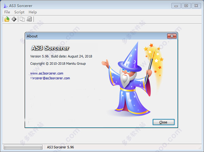Minimize the AS3 Sorcerer main window
204x152 pixels.
176,6
